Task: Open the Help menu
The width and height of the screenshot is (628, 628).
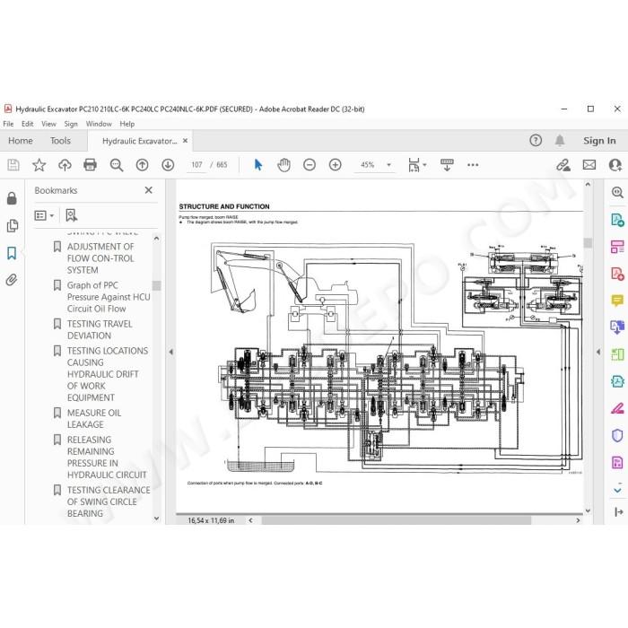Action: click(127, 124)
